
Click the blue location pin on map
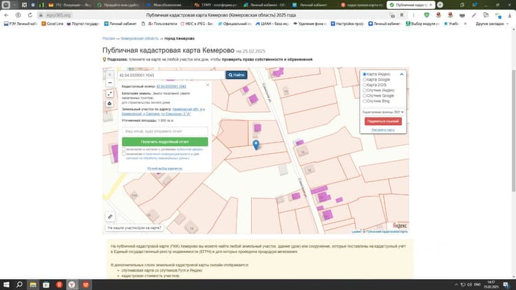pos(256,144)
